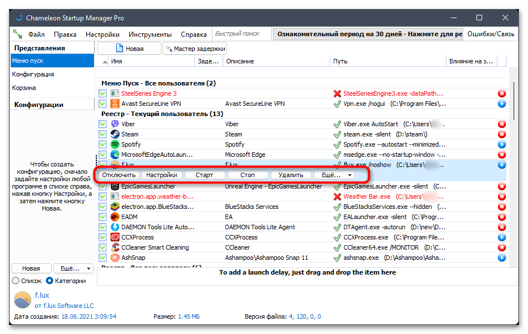Click the Удалить button
The image size is (528, 334).
point(291,175)
